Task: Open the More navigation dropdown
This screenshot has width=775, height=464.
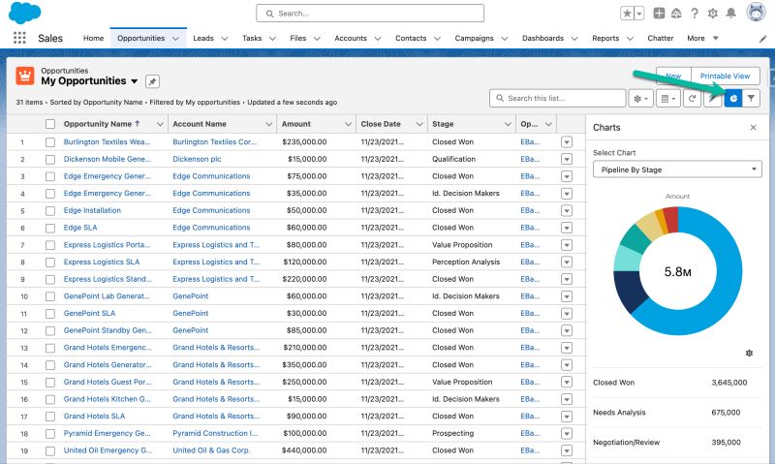Action: click(x=702, y=38)
